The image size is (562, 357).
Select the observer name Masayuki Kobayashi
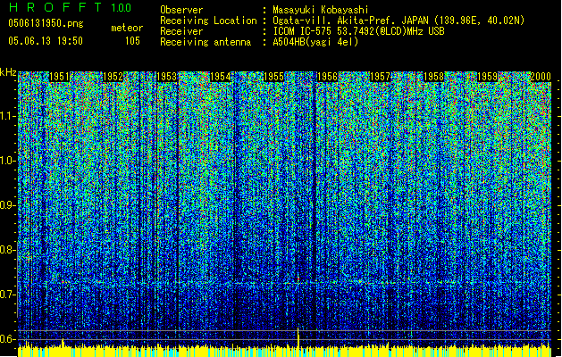click(x=321, y=10)
